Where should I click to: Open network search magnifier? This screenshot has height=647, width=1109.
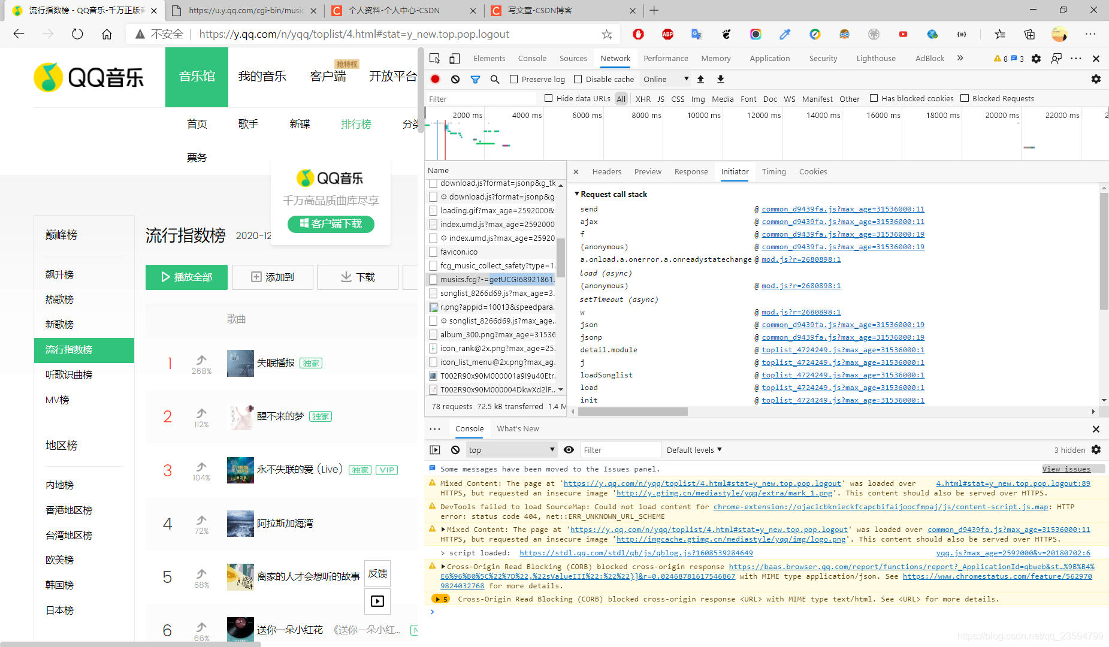(x=495, y=79)
